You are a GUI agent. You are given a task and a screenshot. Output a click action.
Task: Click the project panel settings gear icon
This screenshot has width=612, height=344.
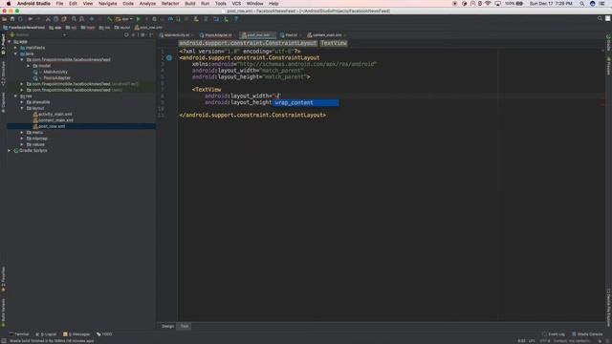coord(142,34)
